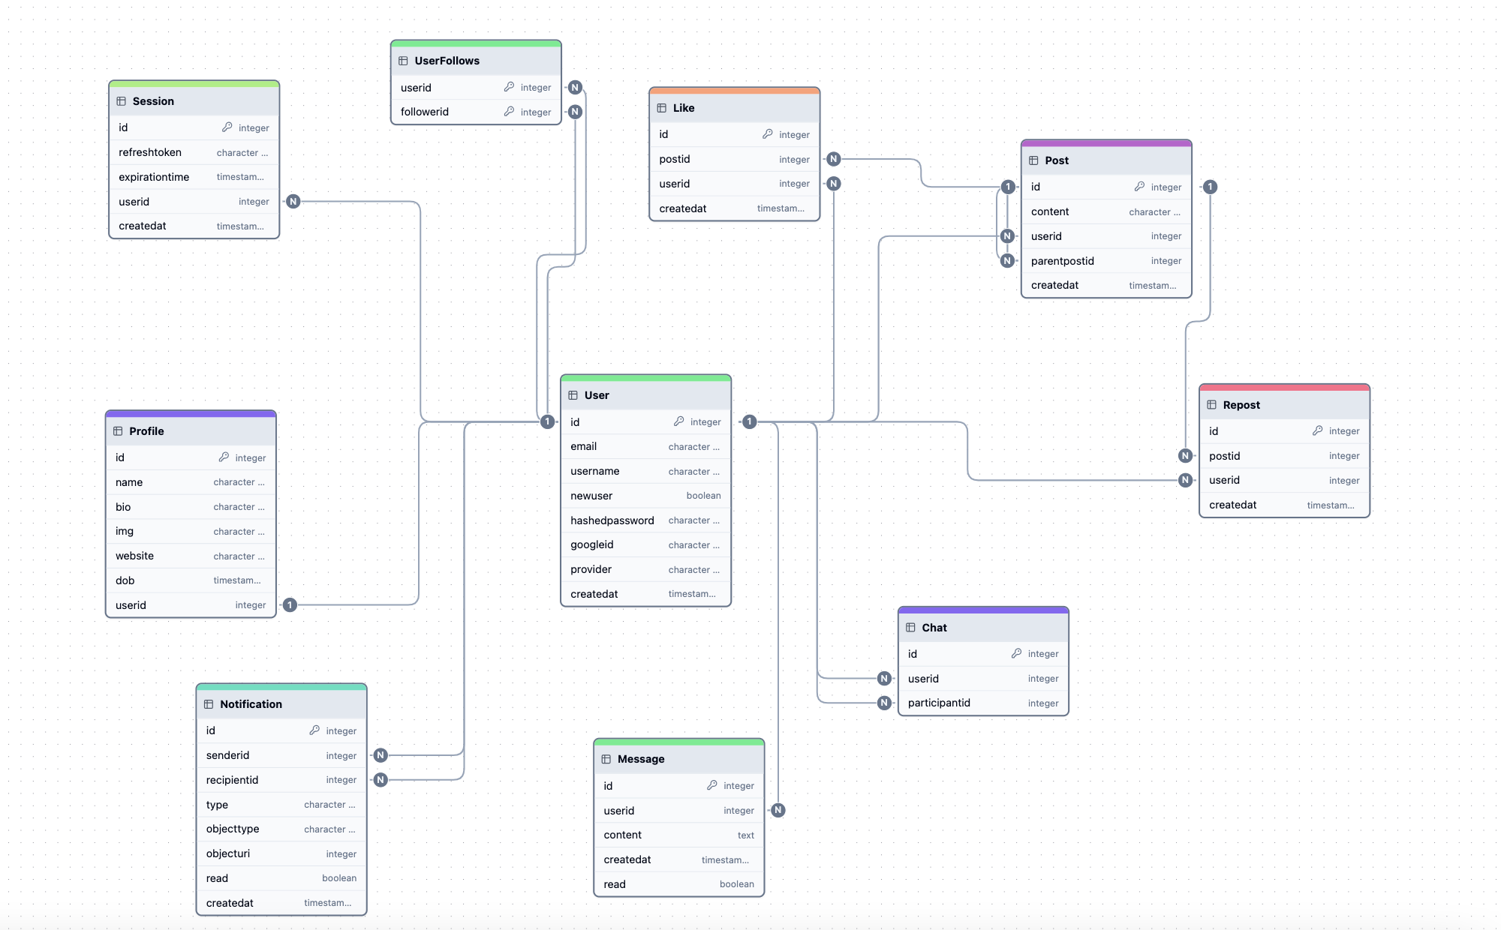Click the Repost table primary key icon
1501x930 pixels.
click(x=1318, y=430)
